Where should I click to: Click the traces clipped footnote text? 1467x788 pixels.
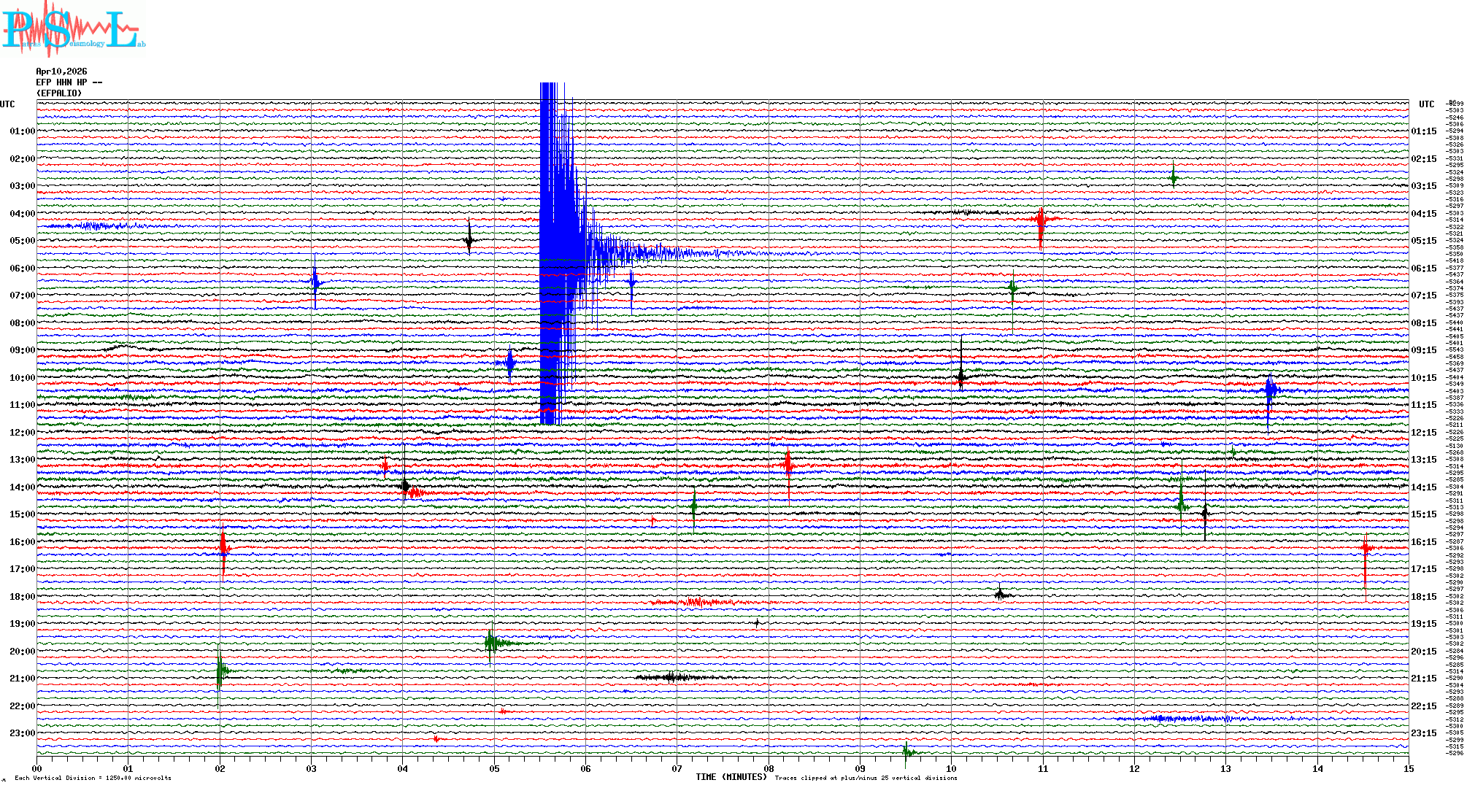click(x=866, y=778)
